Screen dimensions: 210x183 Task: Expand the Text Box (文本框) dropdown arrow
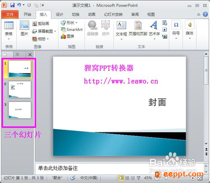pyautogui.click(x=121, y=39)
